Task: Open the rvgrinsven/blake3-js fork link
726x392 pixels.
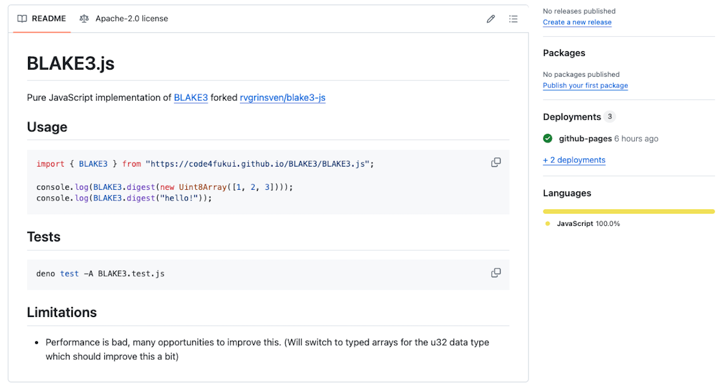Action: click(x=283, y=98)
